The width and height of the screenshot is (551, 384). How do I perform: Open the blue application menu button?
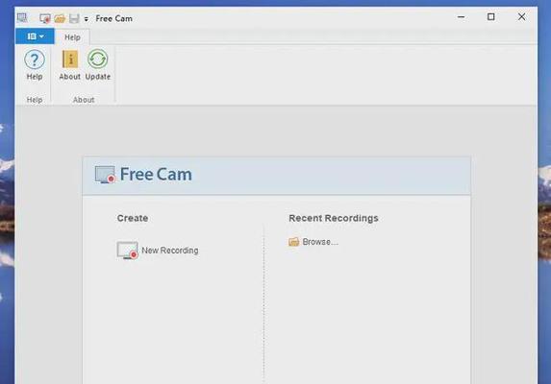pyautogui.click(x=35, y=36)
